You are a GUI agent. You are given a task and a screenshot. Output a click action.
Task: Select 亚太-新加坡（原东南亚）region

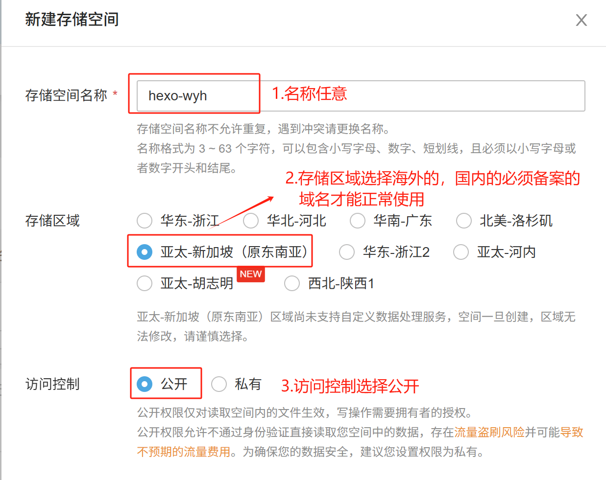145,252
